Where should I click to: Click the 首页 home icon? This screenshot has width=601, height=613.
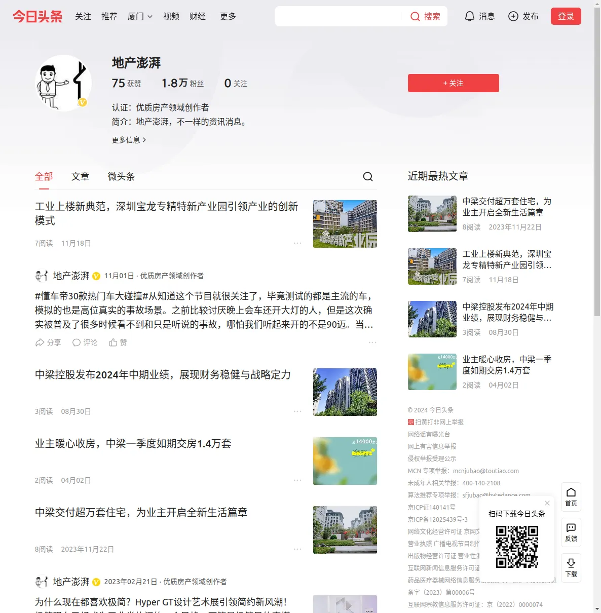click(x=571, y=497)
